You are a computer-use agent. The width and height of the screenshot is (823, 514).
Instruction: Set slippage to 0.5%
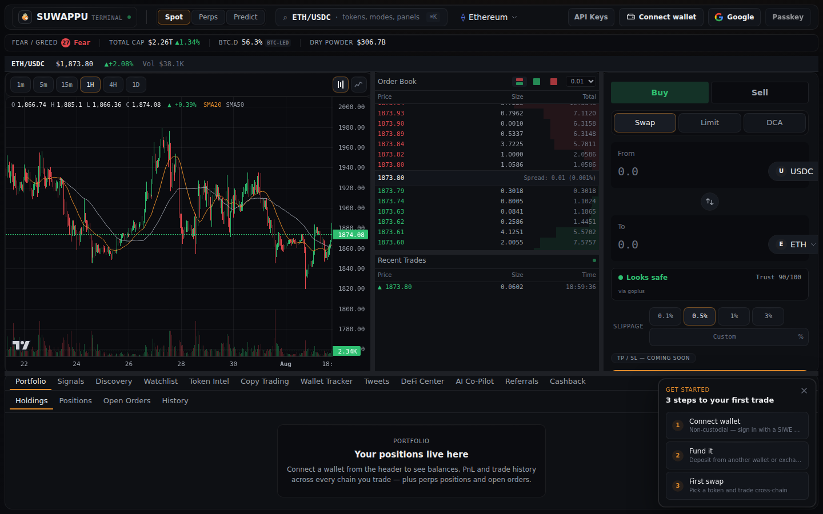(x=700, y=316)
